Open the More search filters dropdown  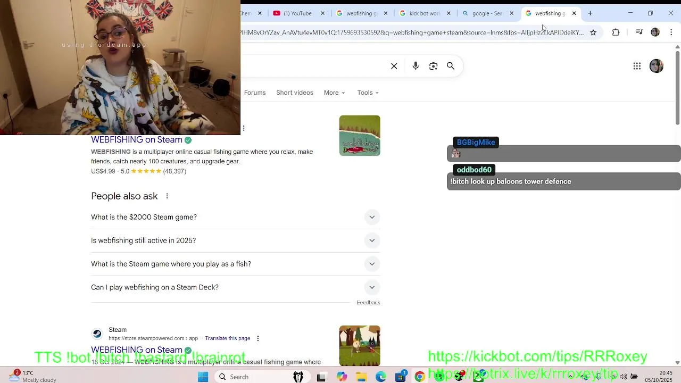click(x=334, y=93)
